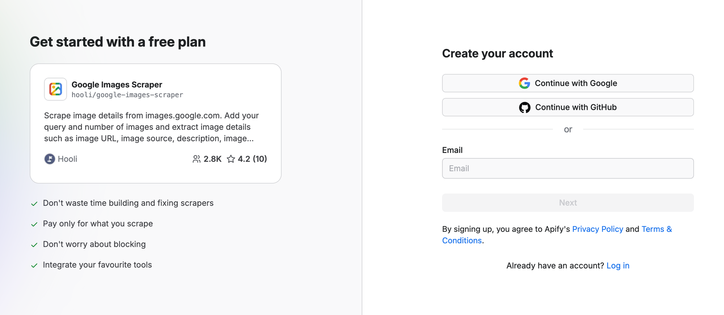Screen dimensions: 724x315
Task: Click the 'Get started with a free plan' heading
Action: [x=118, y=42]
